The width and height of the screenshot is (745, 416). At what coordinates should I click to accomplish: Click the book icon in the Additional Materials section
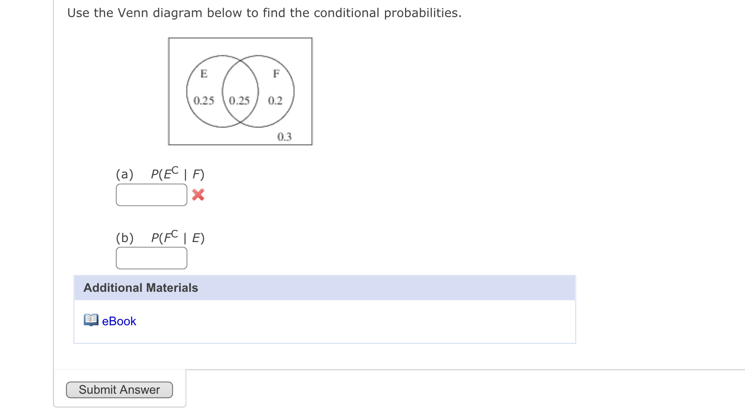pos(90,319)
